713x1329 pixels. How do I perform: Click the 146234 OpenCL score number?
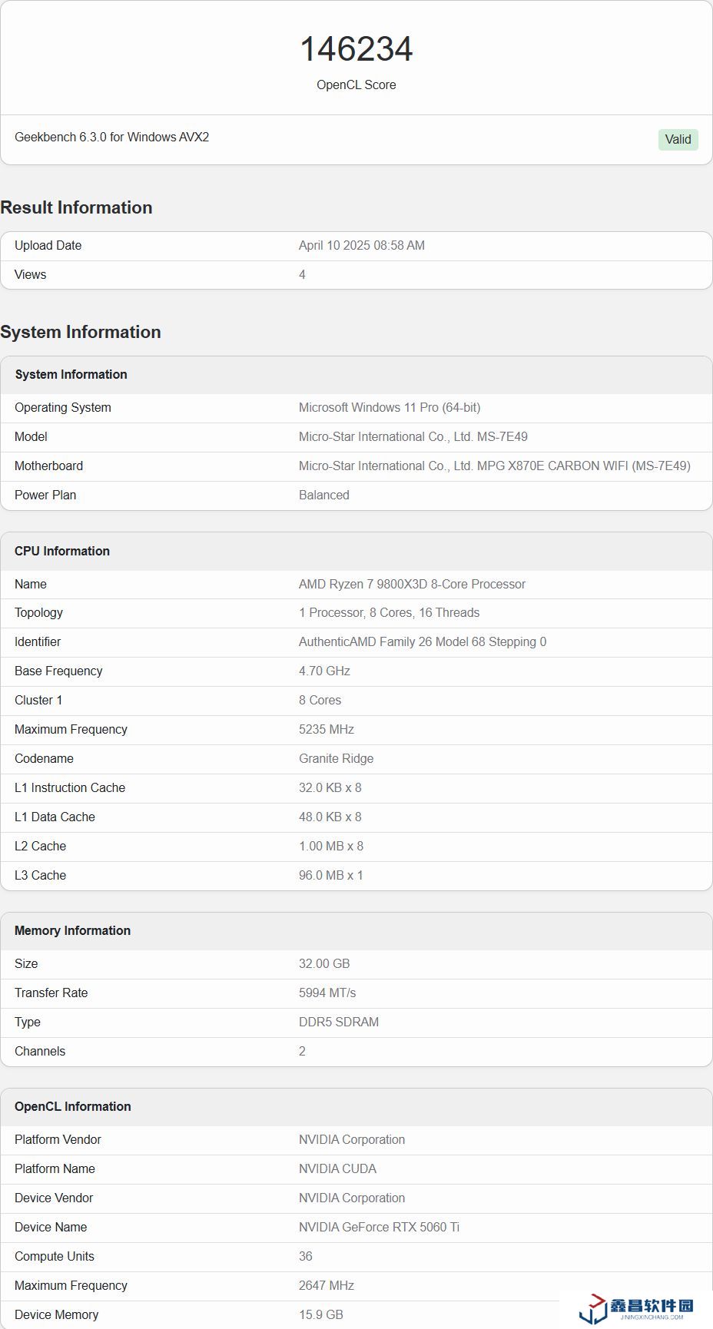click(356, 49)
